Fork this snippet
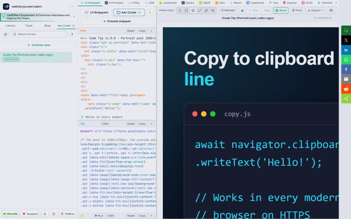 (297, 10)
